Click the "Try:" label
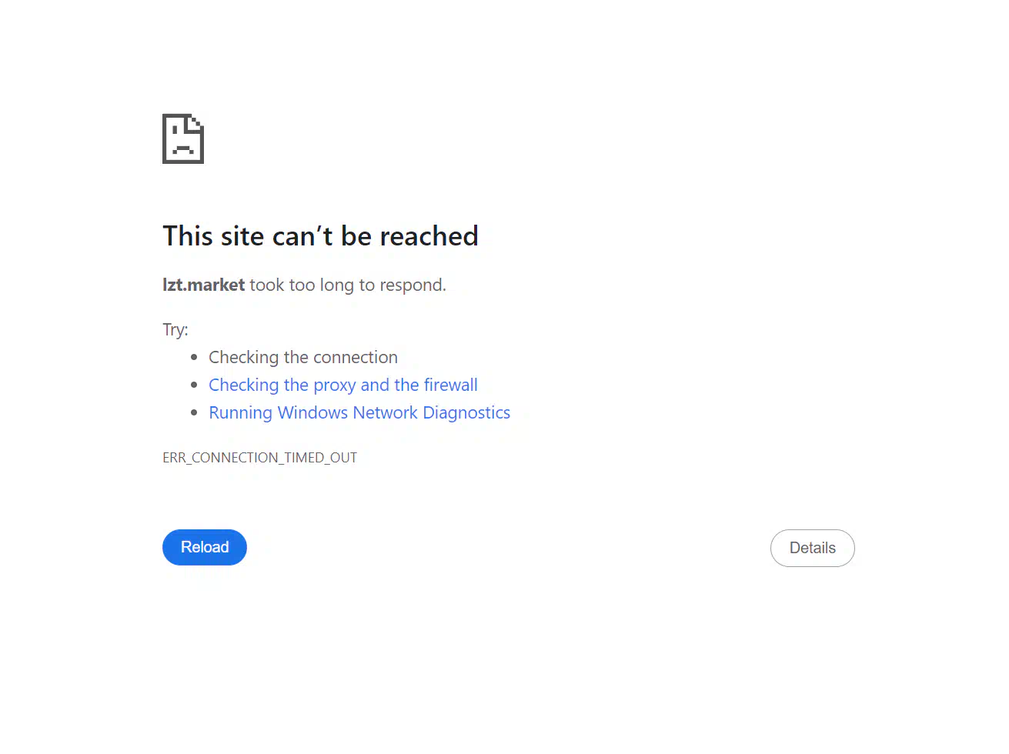The height and width of the screenshot is (754, 1009). pyautogui.click(x=175, y=329)
